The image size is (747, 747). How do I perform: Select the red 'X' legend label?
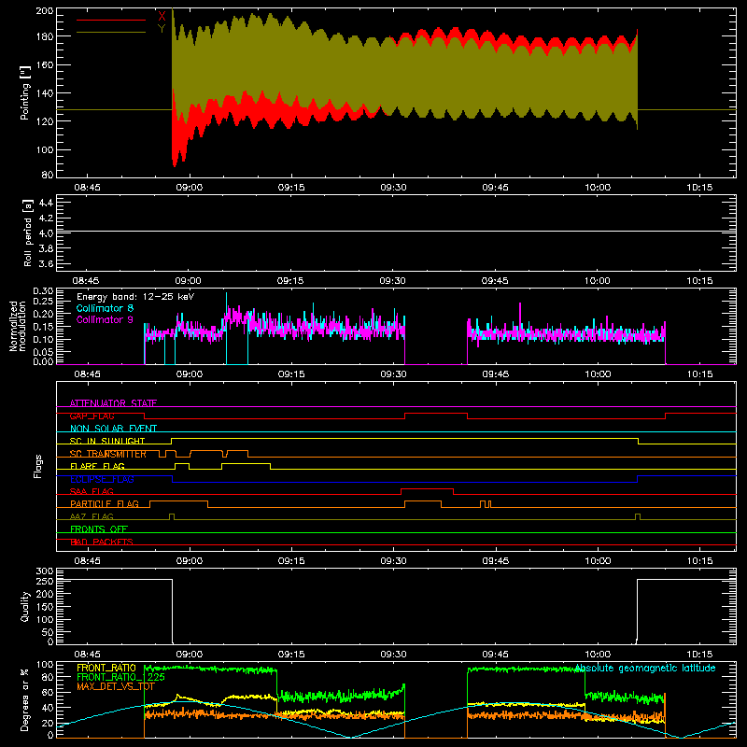(162, 16)
